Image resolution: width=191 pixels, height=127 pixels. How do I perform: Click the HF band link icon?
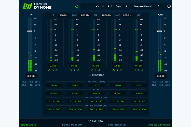pos(142,70)
